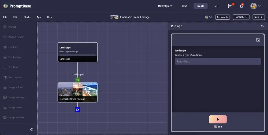Select the Image upload block
Image resolution: width=268 pixels, height=135 pixels.
15,87
